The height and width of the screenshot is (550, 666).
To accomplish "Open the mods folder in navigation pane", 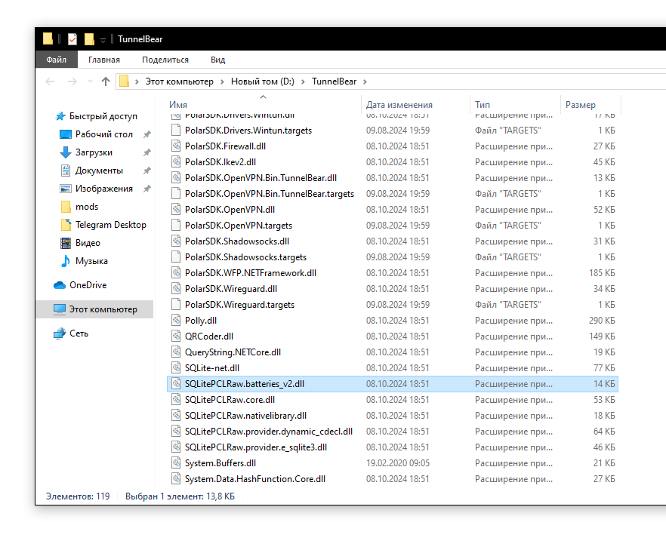I will coord(87,207).
